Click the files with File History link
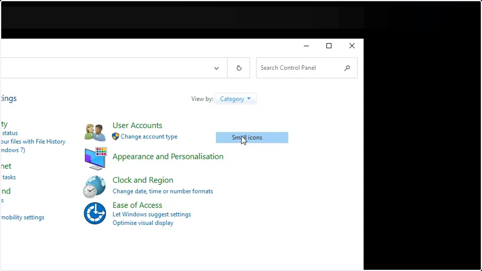The height and width of the screenshot is (271, 482). (33, 141)
